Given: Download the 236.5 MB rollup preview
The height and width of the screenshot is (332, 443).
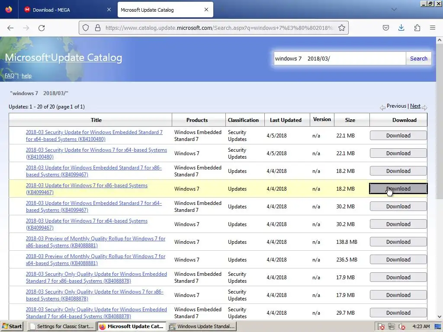Looking at the screenshot, I should pos(398,260).
